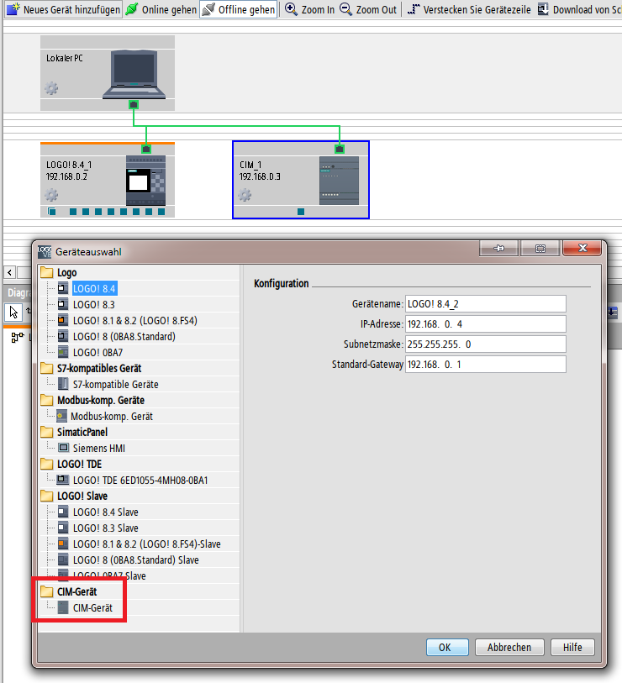Click scroll-left arrow of network view
Screen dimensions: 622x683
[x=9, y=273]
